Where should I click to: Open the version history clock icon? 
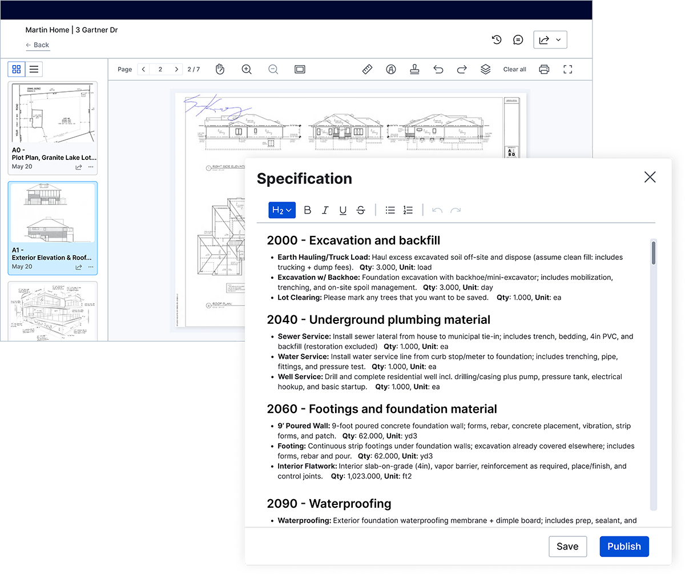coord(497,40)
